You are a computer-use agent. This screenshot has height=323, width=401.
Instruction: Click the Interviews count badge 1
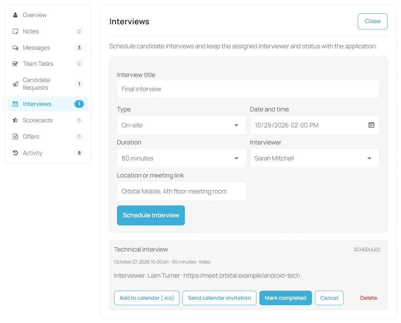[79, 104]
